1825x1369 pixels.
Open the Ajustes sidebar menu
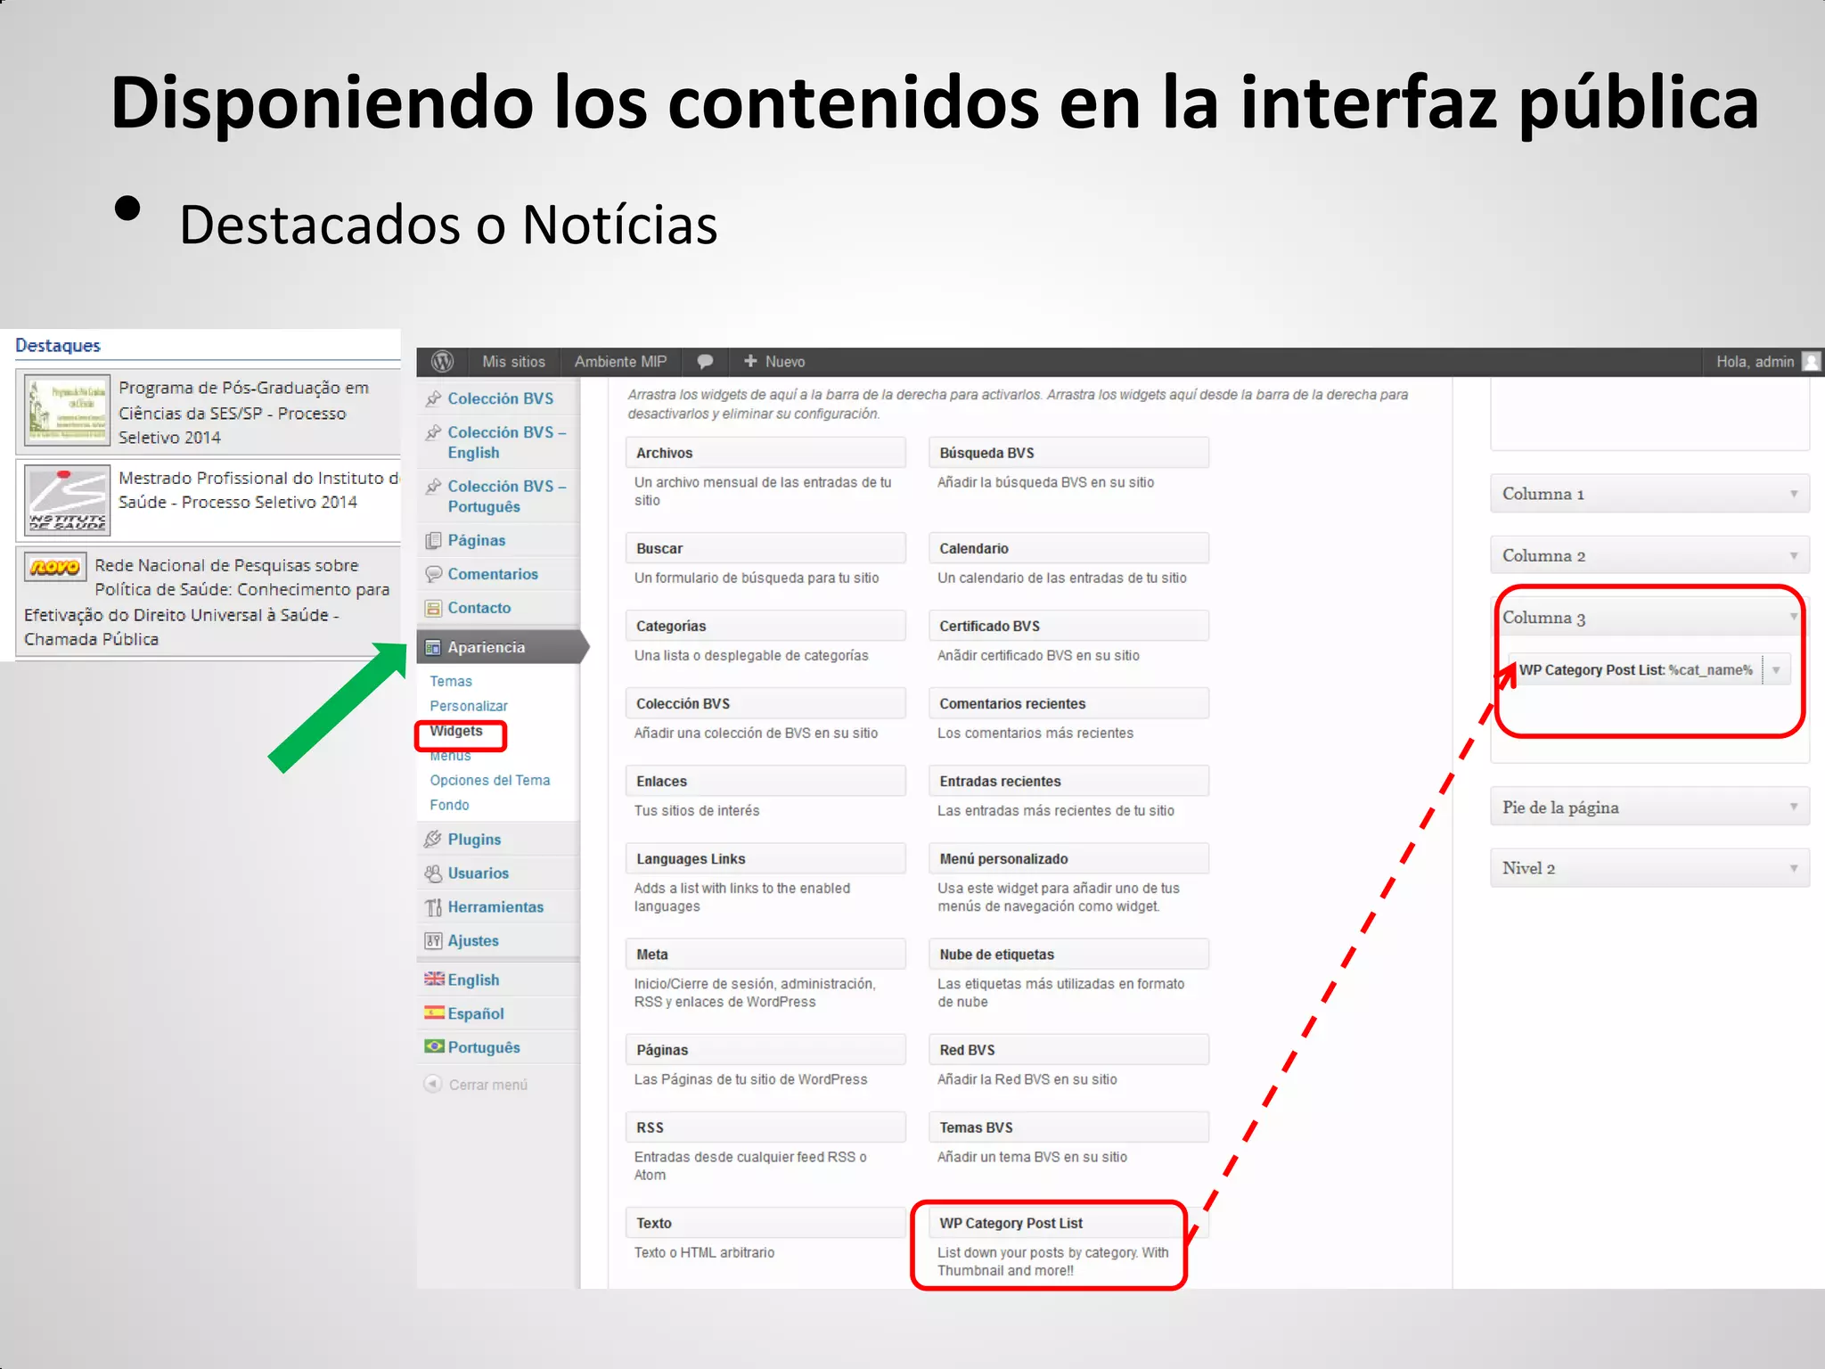(x=473, y=941)
